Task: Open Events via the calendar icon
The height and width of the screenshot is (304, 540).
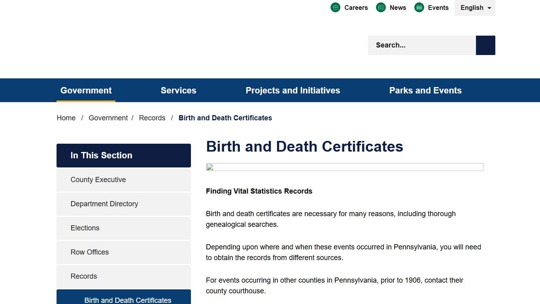Action: 419,7
